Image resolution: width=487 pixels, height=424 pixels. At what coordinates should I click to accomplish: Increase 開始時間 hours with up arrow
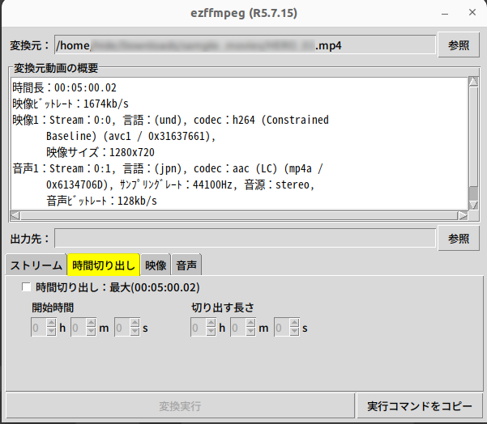pyautogui.click(x=51, y=323)
